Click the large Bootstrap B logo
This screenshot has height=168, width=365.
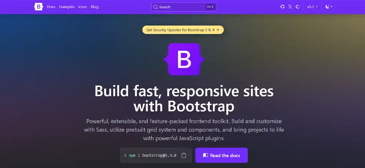184,59
